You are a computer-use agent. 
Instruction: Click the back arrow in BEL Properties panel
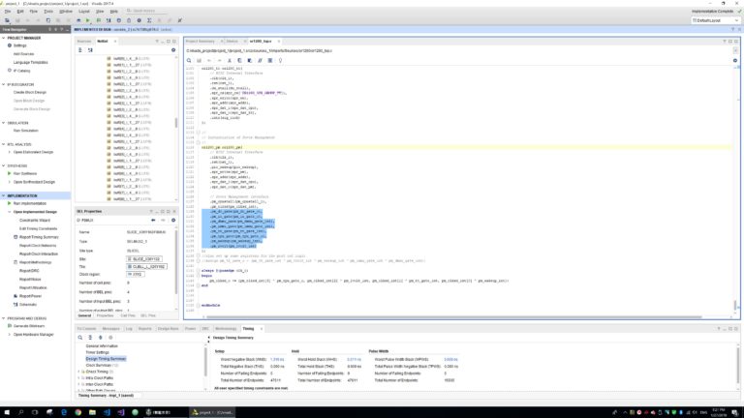(x=153, y=221)
